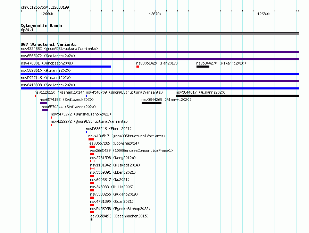Image resolution: width=309 pixels, height=233 pixels.
Task: Select the nsv4540709 gnomADStructuralVariants label
Action: [x=124, y=92]
